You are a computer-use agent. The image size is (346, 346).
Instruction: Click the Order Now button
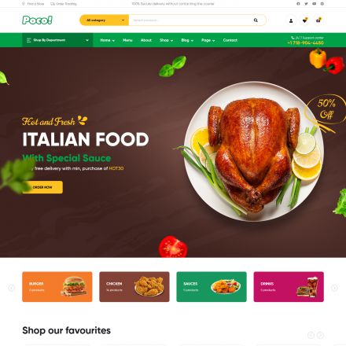[x=42, y=187]
